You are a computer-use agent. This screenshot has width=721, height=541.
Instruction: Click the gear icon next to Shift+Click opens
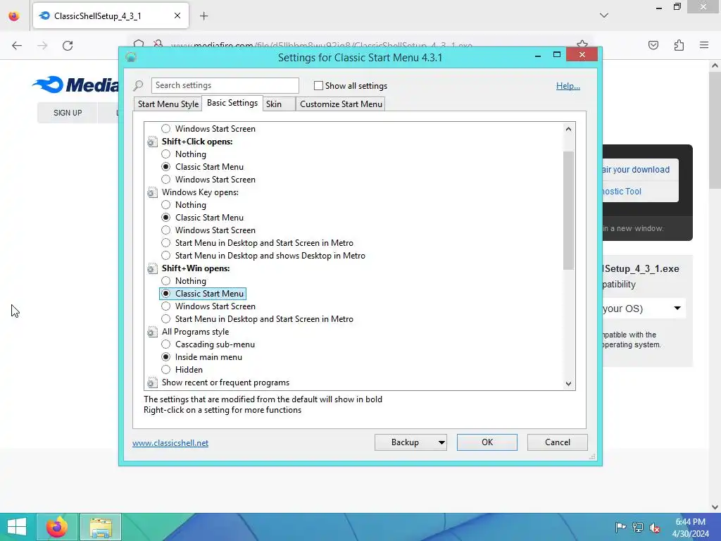click(152, 142)
